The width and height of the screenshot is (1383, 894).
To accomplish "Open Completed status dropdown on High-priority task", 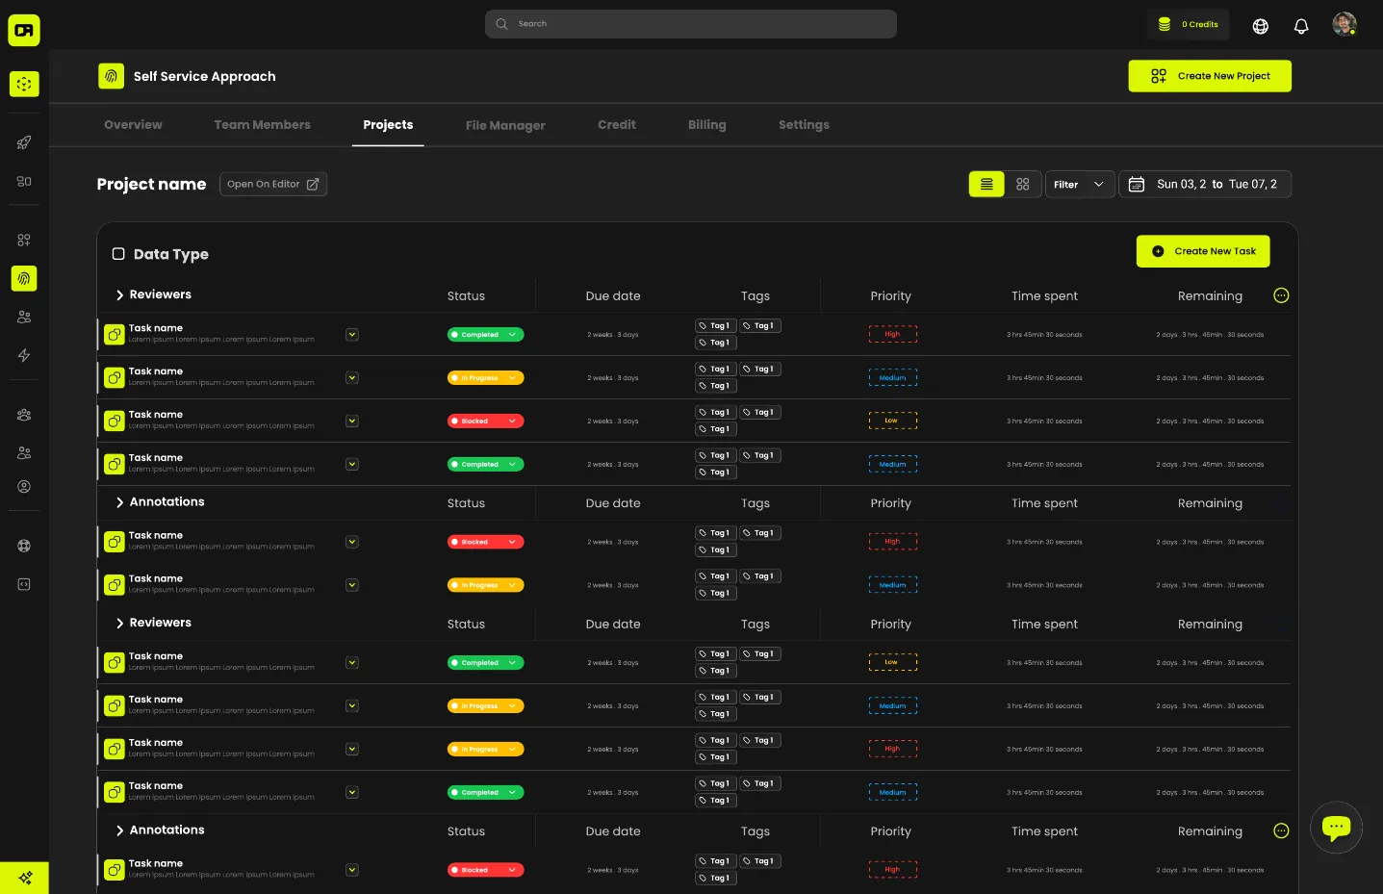I will (485, 335).
